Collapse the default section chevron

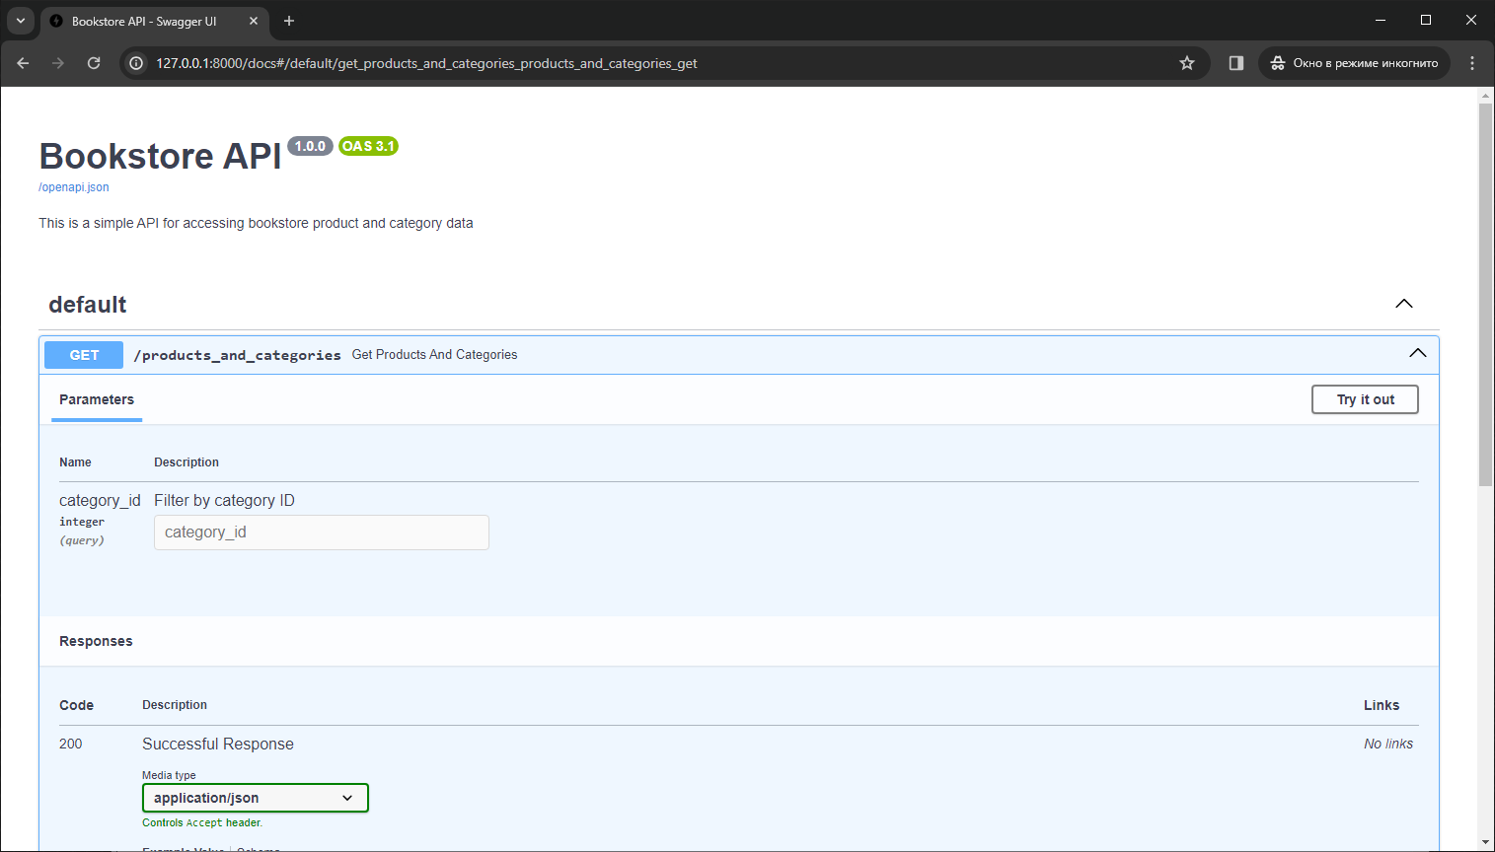tap(1403, 304)
